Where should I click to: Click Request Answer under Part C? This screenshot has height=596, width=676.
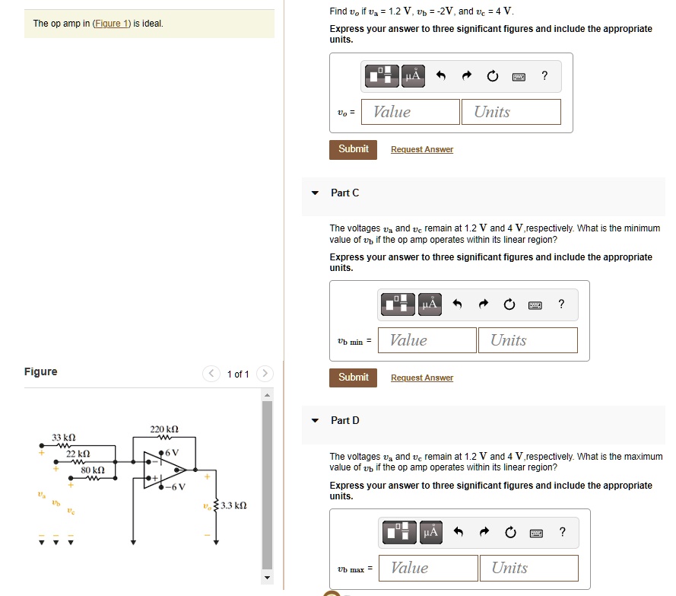(422, 378)
